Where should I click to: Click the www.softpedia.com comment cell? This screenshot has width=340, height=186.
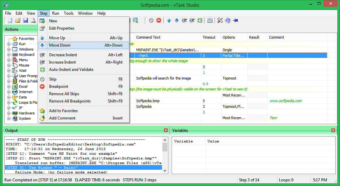coord(297,101)
